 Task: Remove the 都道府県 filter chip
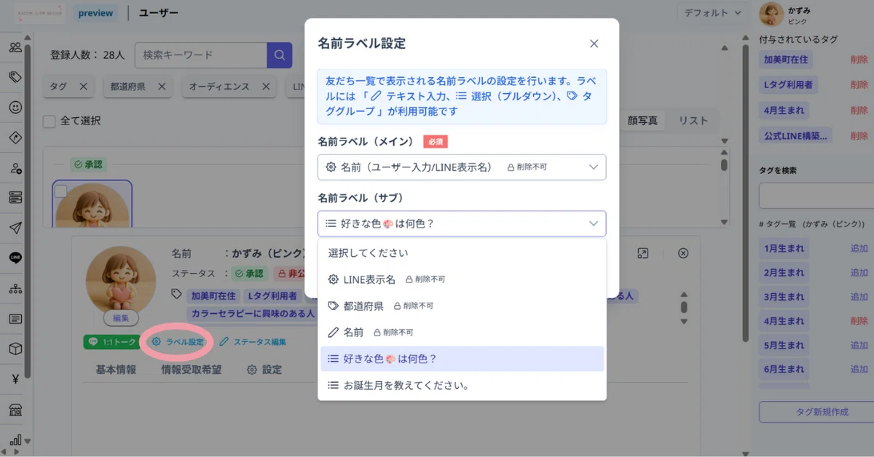pyautogui.click(x=161, y=87)
